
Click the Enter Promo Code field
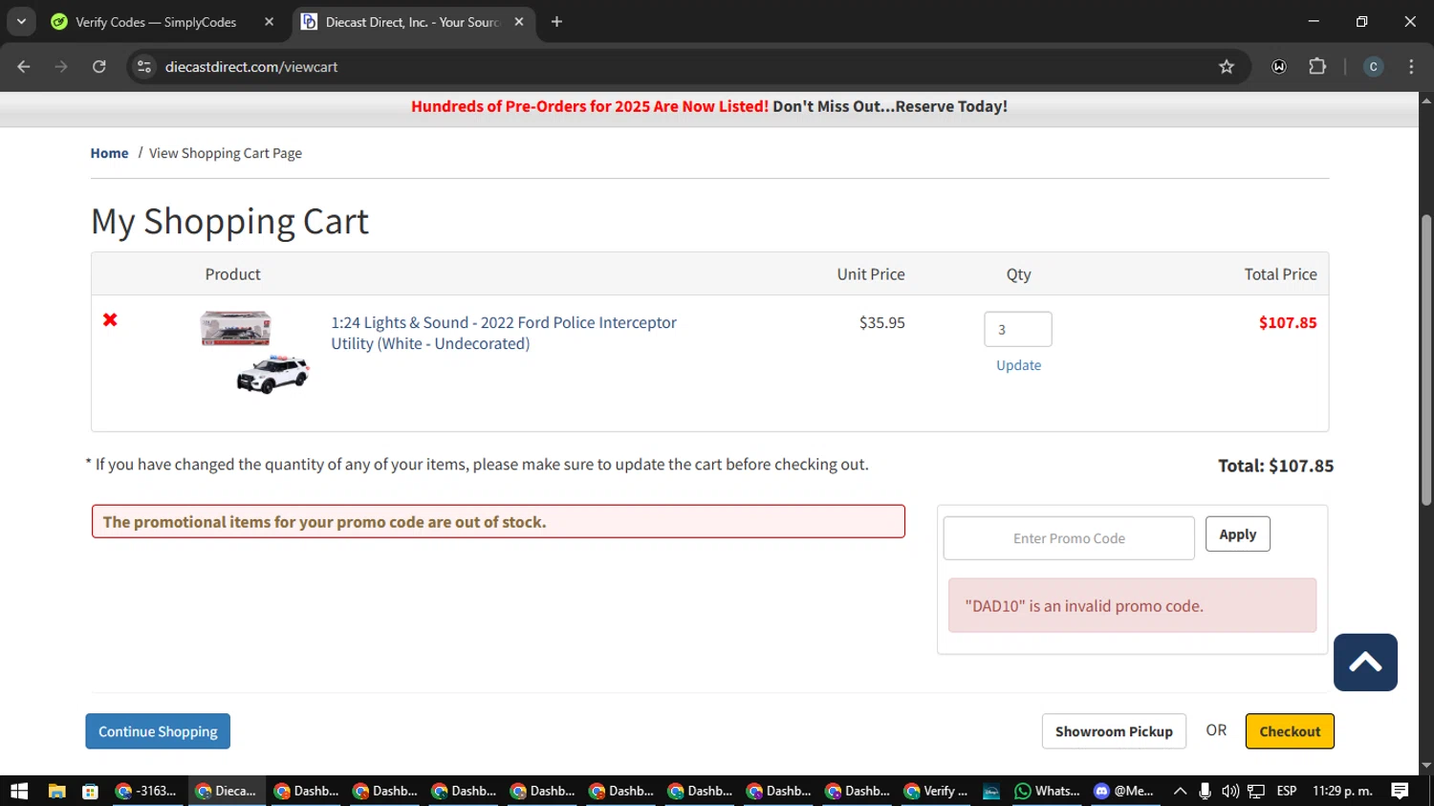pos(1069,538)
